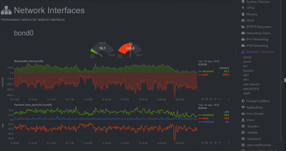Open System Overview bookmark icon in sidebar
This screenshot has width=286, height=151.
pos(243,2)
